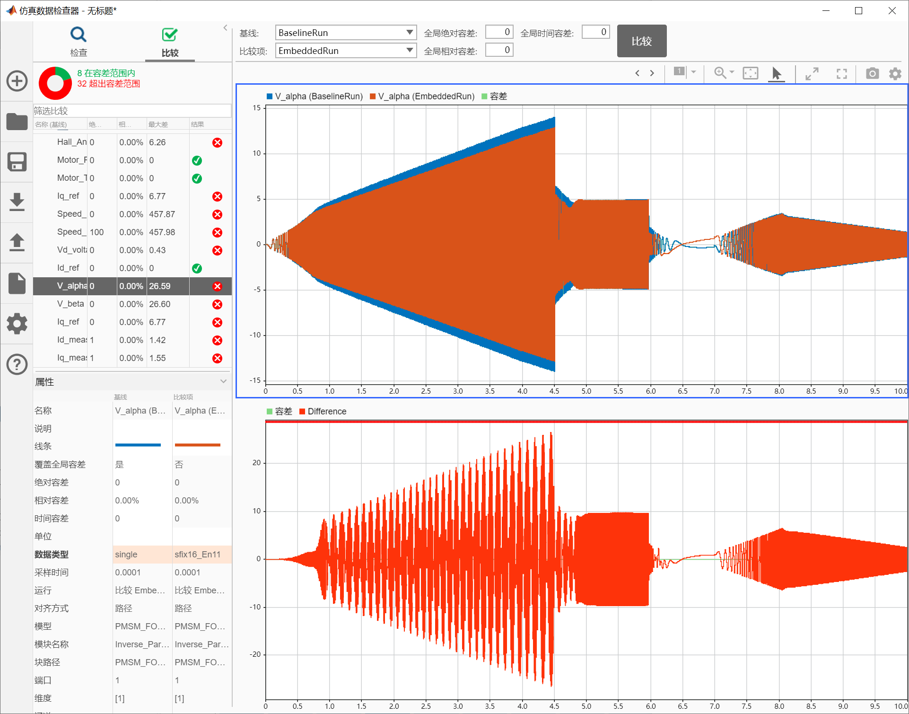Open the zoom tool dropdown arrow
Screen dimensions: 909x714
point(732,72)
